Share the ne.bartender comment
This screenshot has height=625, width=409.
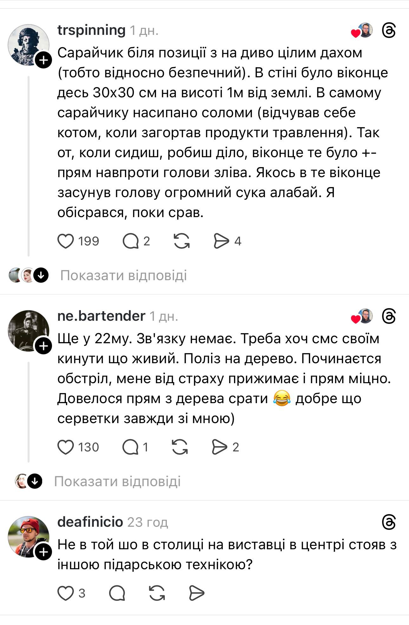[x=219, y=447]
